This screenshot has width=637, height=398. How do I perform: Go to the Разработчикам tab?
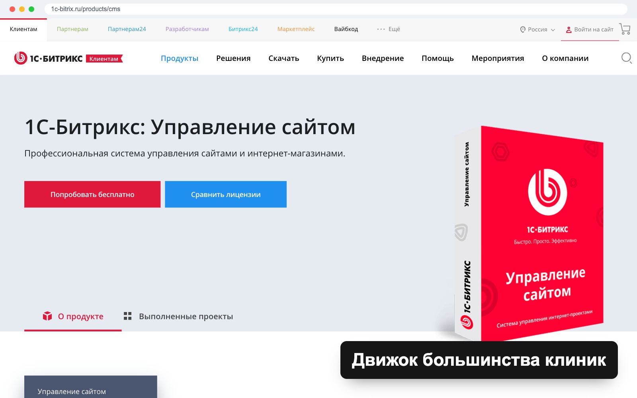tap(187, 29)
